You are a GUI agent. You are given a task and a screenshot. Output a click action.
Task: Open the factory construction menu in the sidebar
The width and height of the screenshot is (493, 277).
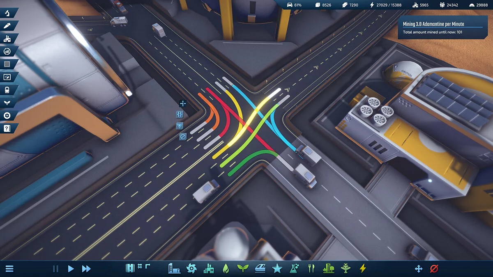point(7,39)
